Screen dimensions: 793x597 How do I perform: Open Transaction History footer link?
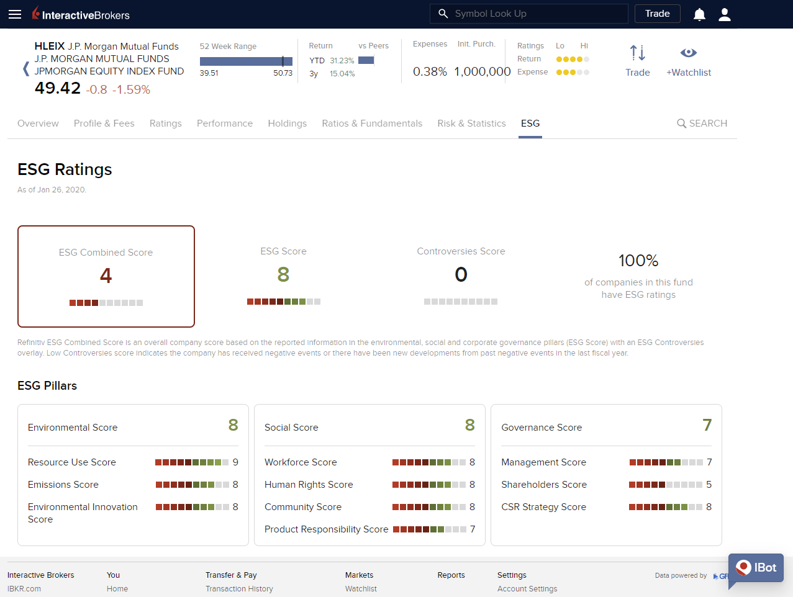(239, 589)
